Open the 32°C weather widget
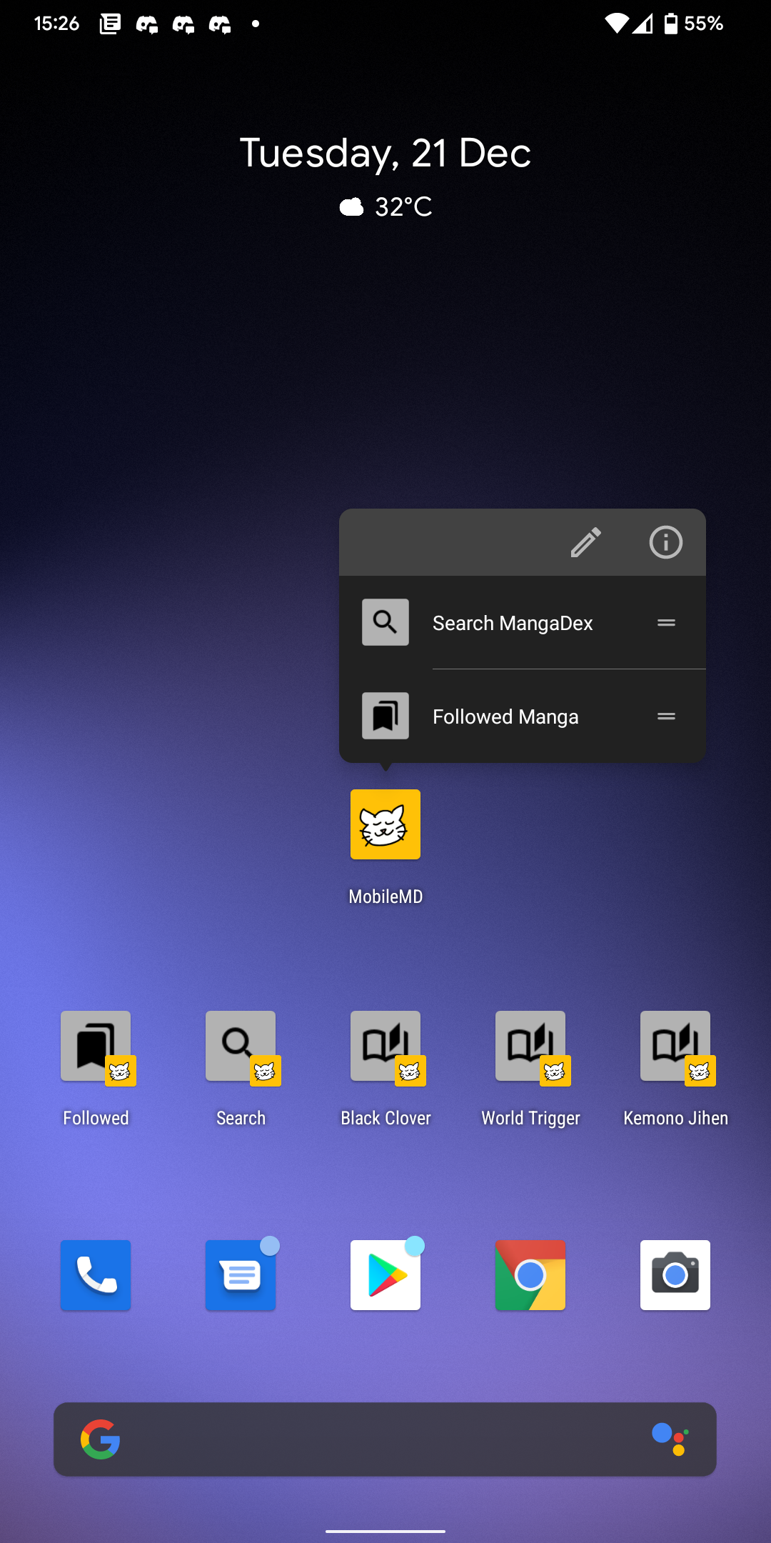771x1543 pixels. tap(385, 207)
